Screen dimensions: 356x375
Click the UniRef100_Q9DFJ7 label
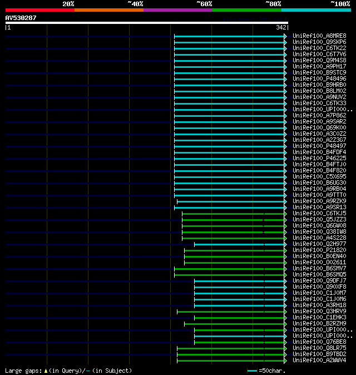pyautogui.click(x=319, y=280)
